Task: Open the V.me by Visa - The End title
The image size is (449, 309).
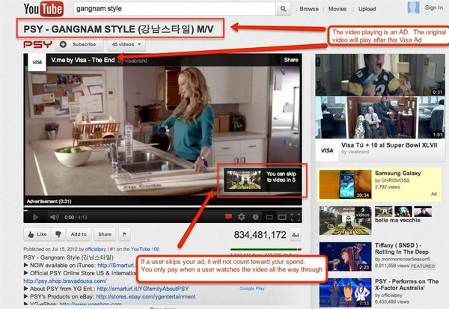Action: point(83,60)
